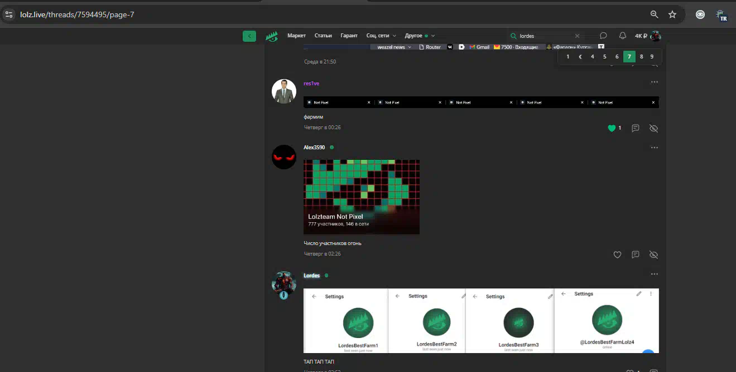
Task: Open Alex3590's red-eyes avatar
Action: click(x=283, y=157)
